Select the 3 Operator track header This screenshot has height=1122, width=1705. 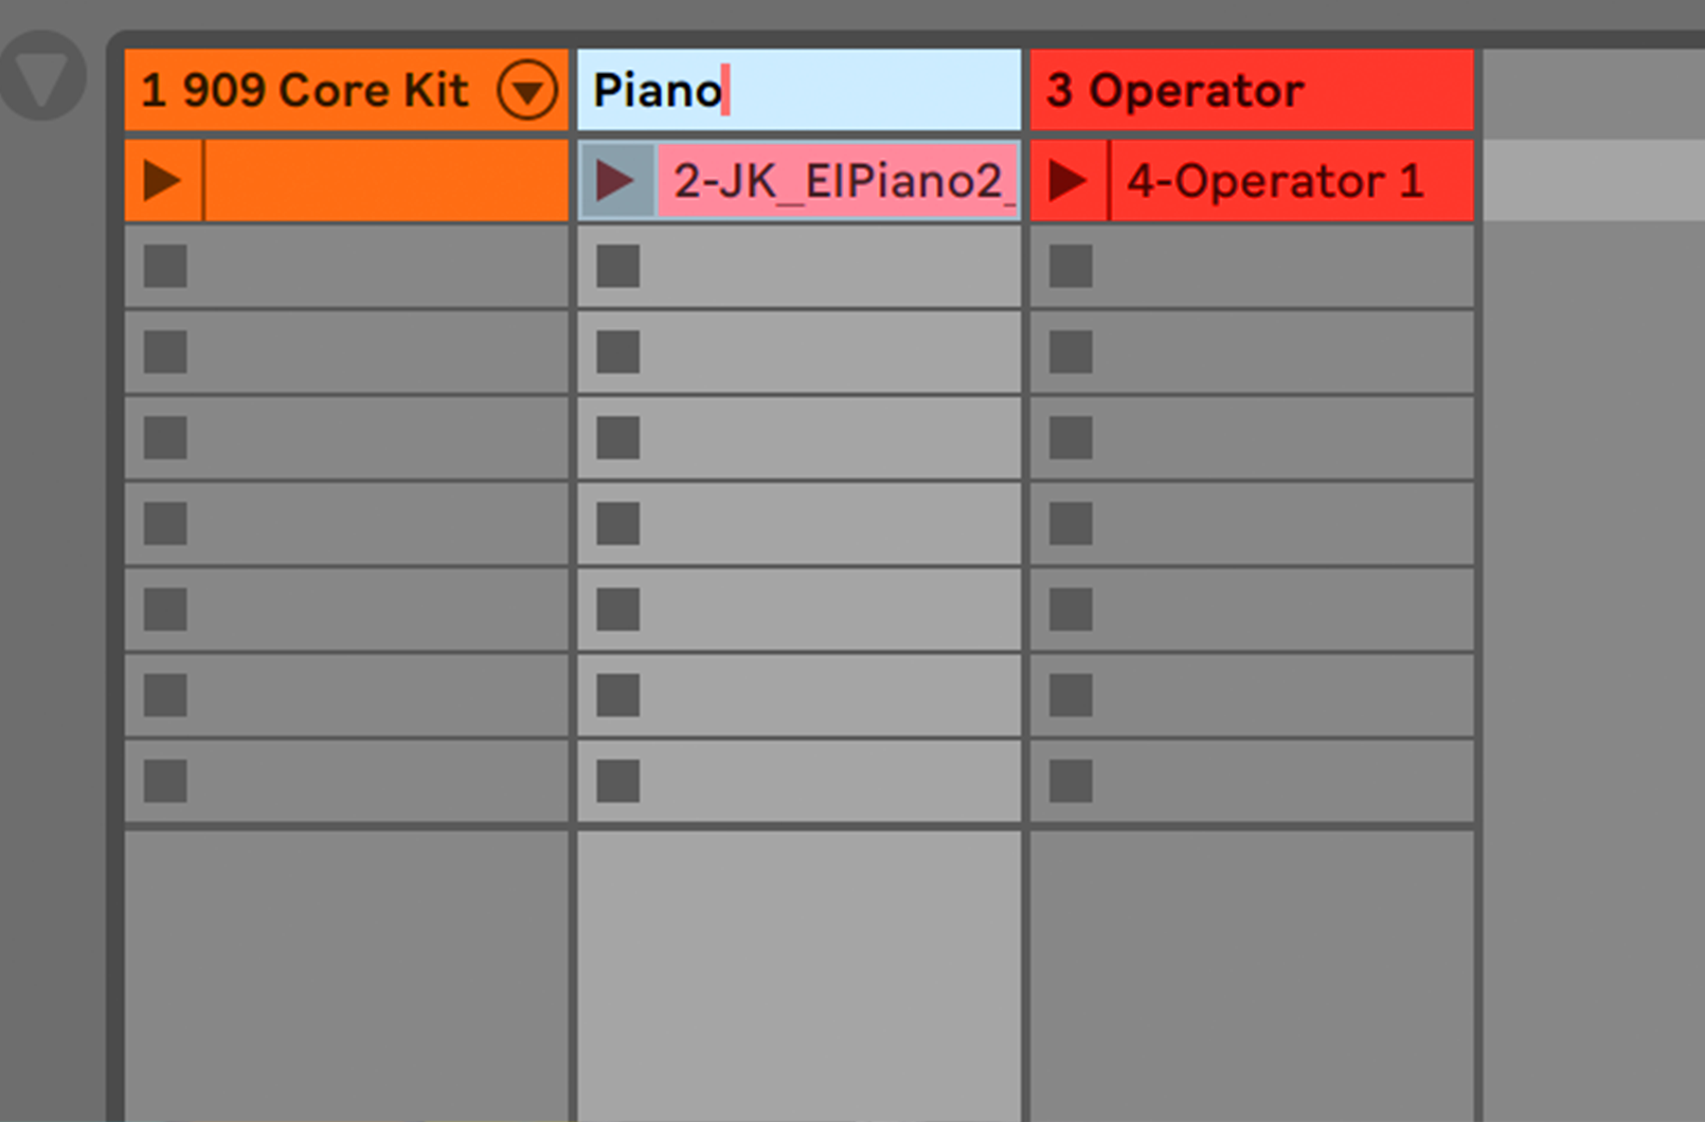point(1252,90)
